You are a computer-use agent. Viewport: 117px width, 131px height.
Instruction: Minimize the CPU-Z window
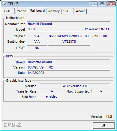pos(93,4)
